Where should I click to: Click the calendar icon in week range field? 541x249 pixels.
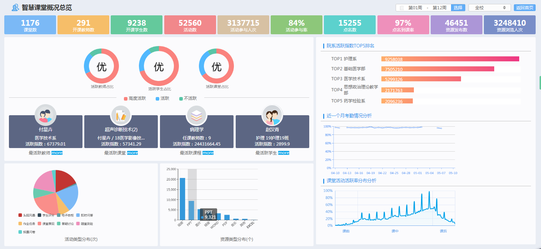(x=402, y=8)
